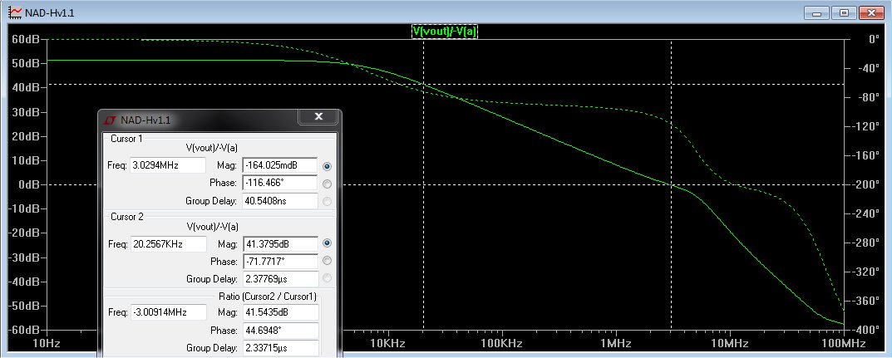The image size is (892, 358).
Task: Minimize the NAD-Hv1.1 plot window
Action: (816, 12)
